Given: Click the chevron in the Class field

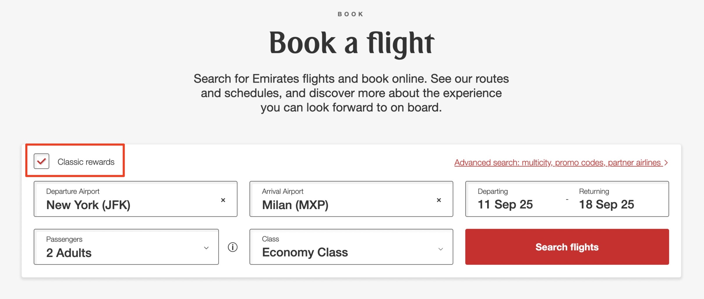Looking at the screenshot, I should click(x=441, y=249).
